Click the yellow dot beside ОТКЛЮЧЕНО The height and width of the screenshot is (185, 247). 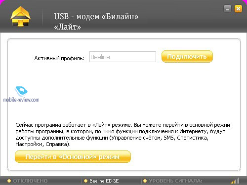pos(9,181)
